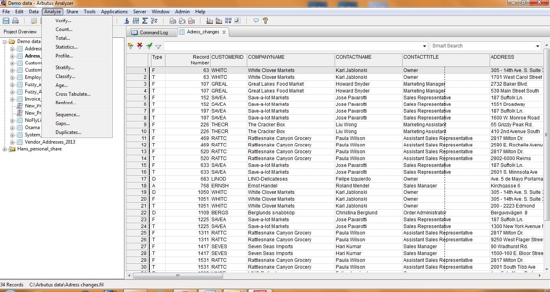The height and width of the screenshot is (292, 550).
Task: Close the Adress_changes tab
Action: [x=224, y=32]
